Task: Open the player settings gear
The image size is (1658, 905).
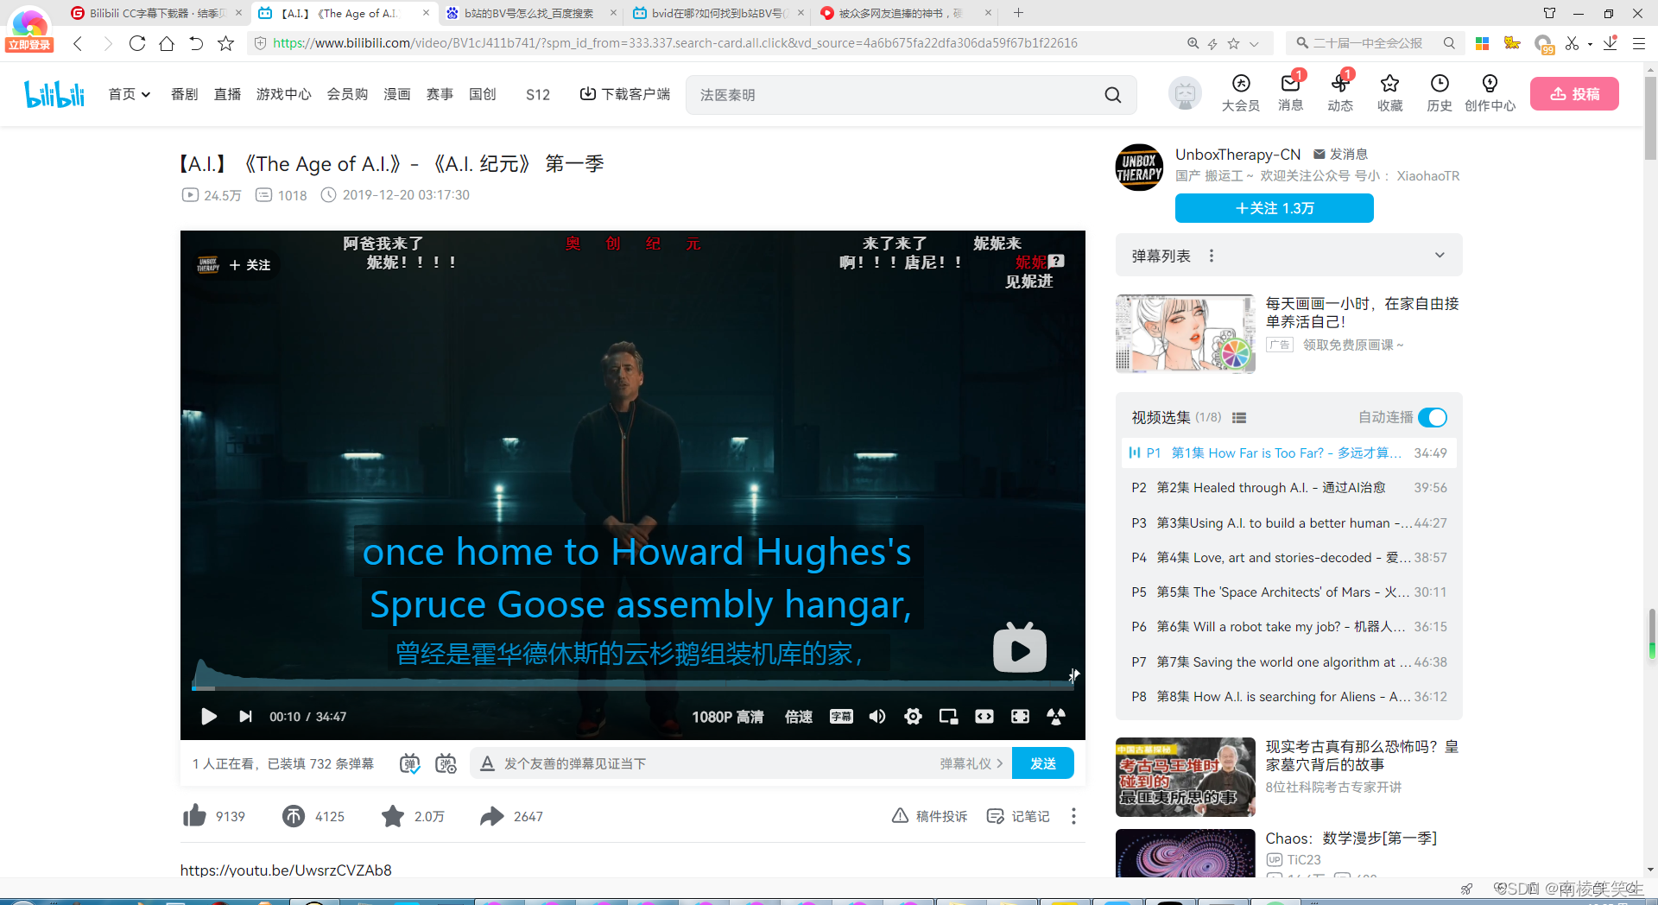Action: 913,717
